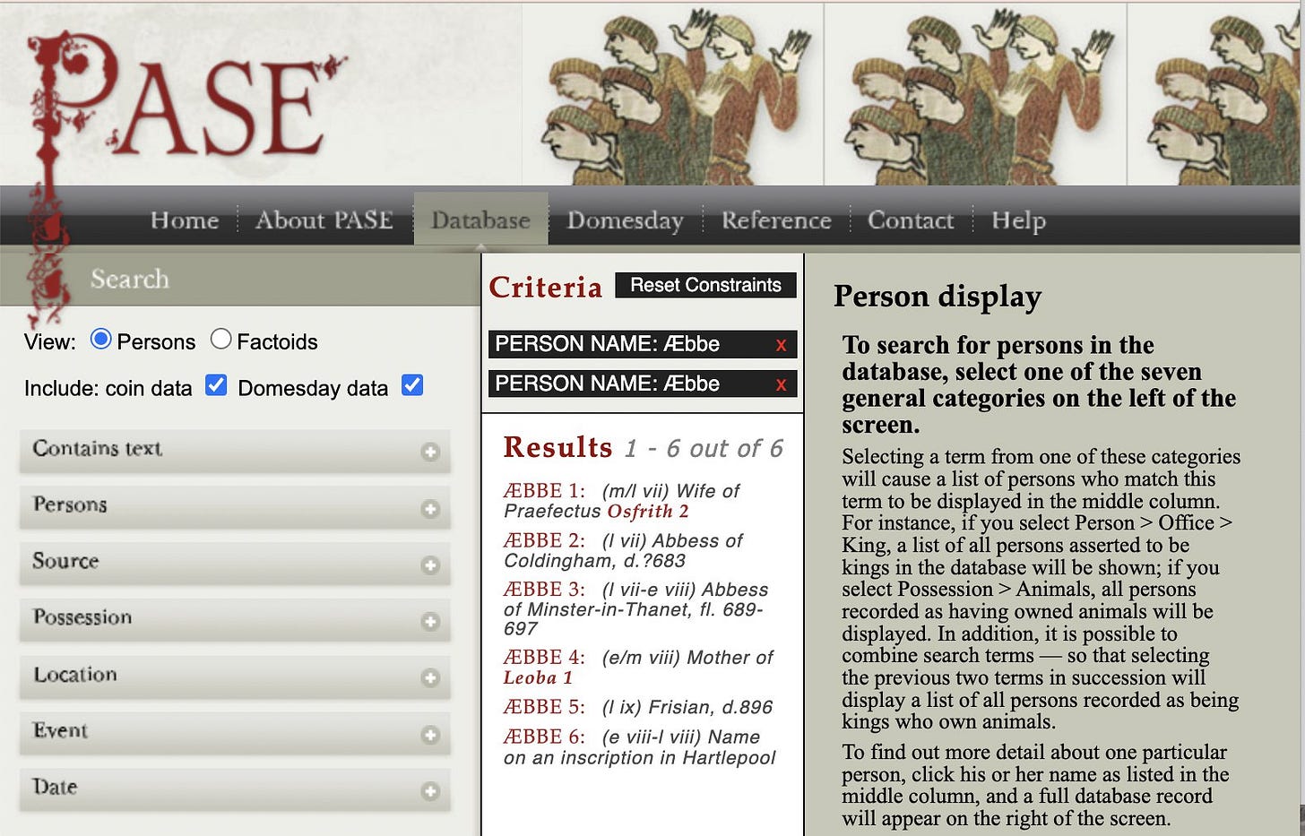Open the ÆBBE 3 person record
This screenshot has width=1305, height=836.
tap(544, 590)
